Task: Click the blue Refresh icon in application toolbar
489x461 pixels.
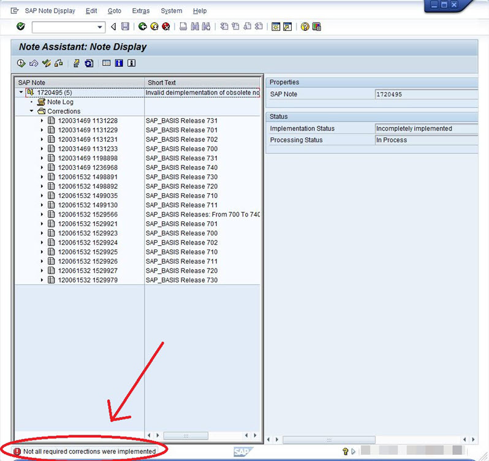Action: 89,63
